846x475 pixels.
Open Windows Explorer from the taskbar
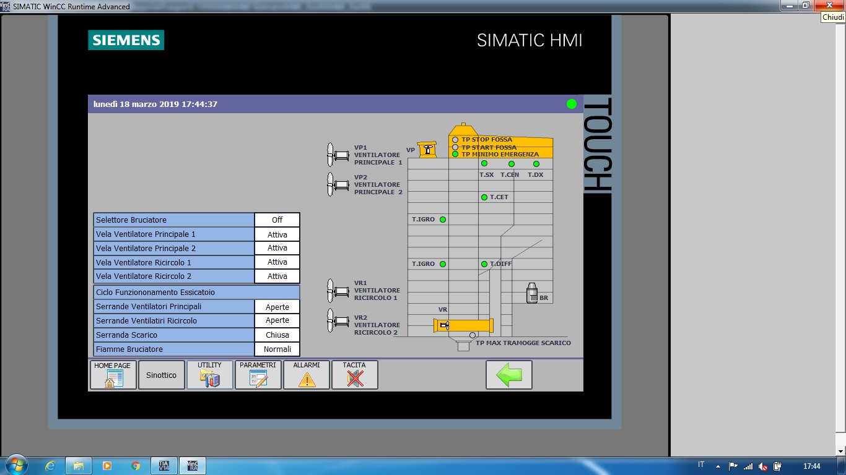pyautogui.click(x=79, y=466)
